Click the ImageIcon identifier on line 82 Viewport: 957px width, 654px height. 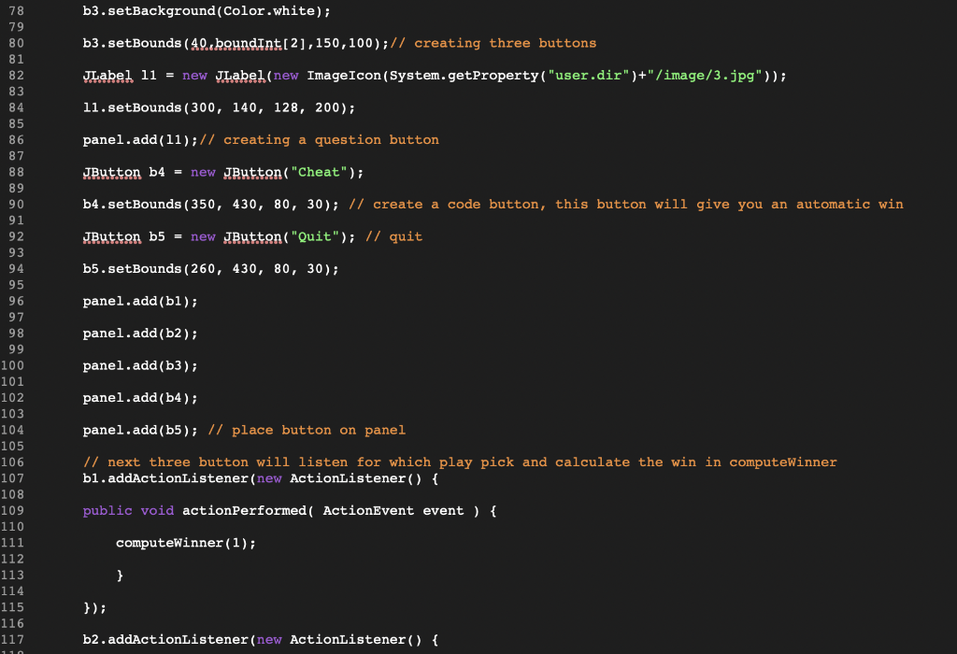pyautogui.click(x=343, y=75)
